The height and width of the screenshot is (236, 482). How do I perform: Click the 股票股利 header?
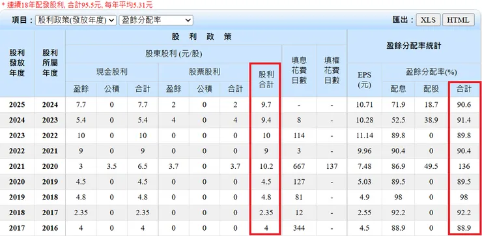(205, 72)
